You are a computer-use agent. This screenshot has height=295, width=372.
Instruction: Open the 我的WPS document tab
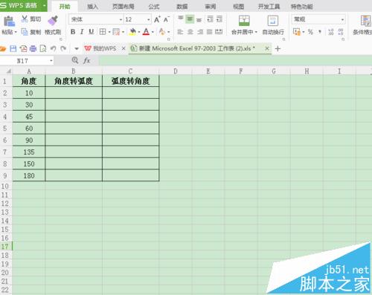click(x=100, y=48)
